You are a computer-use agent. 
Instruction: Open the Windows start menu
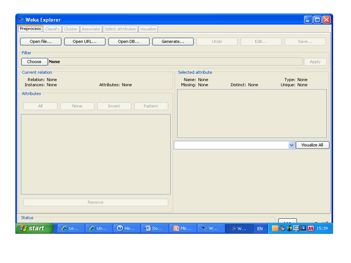click(x=34, y=228)
